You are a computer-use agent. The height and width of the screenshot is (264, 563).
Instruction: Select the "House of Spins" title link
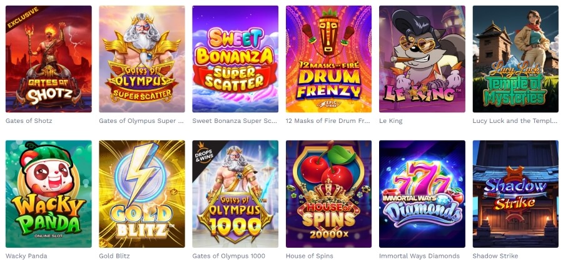pos(310,256)
